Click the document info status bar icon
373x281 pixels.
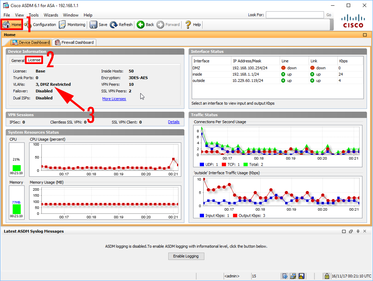(x=285, y=276)
